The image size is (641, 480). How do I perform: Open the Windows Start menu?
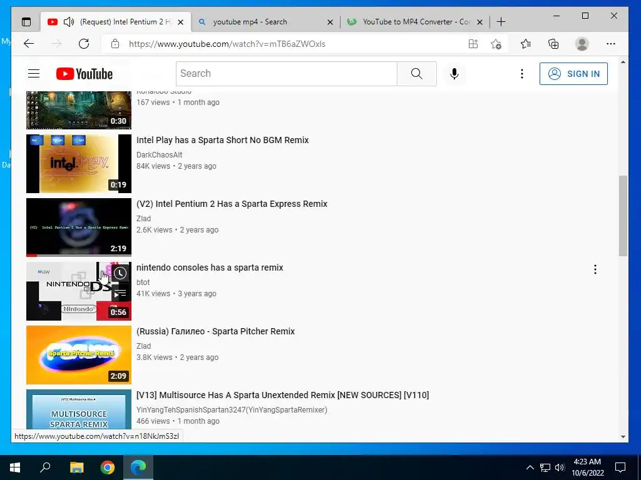click(x=15, y=467)
